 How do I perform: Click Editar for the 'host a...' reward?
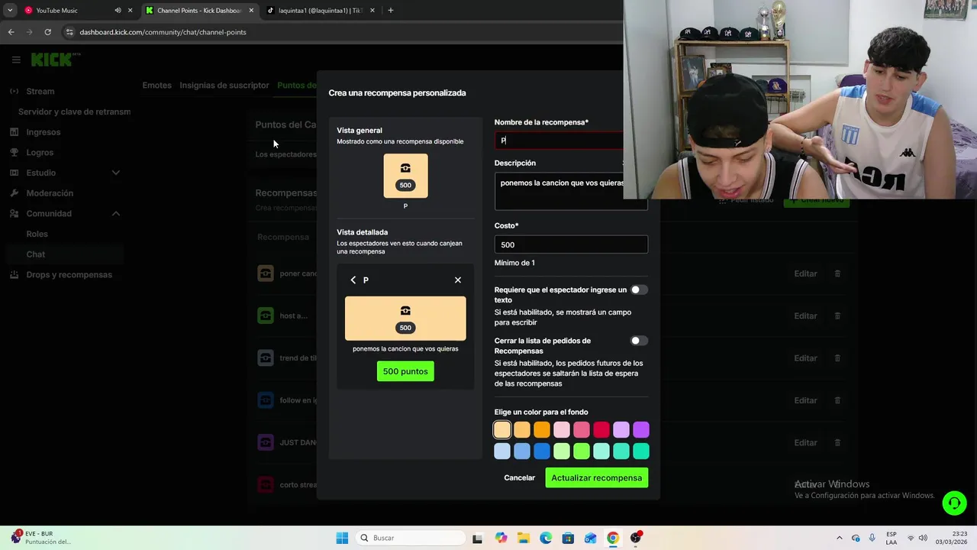point(805,316)
